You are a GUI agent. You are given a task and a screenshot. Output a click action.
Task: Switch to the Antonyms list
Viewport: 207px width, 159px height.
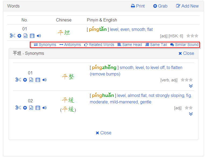pyautogui.click(x=70, y=45)
